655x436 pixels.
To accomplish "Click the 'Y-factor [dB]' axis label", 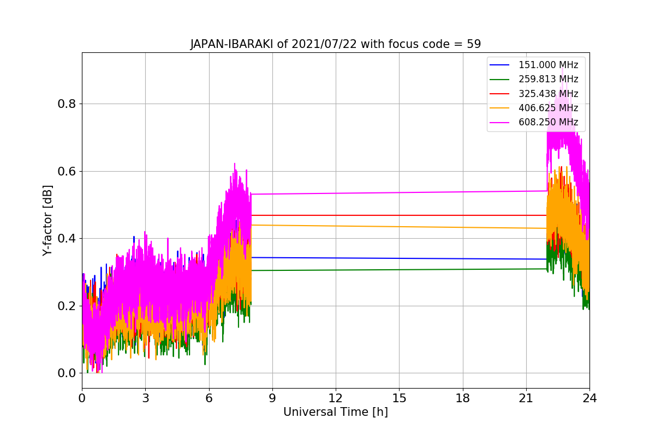I will click(x=47, y=221).
